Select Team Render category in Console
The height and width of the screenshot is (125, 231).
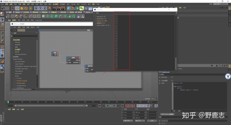click(x=103, y=25)
